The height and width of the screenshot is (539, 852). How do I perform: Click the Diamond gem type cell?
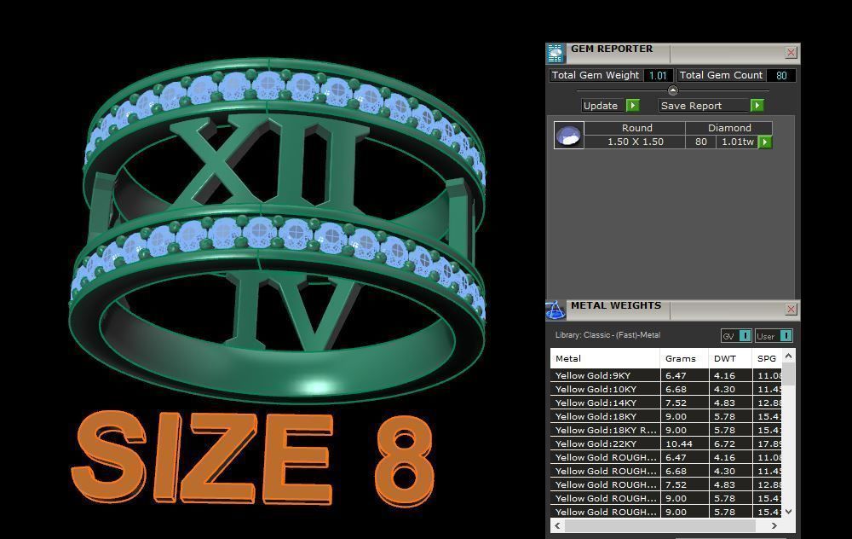(729, 128)
